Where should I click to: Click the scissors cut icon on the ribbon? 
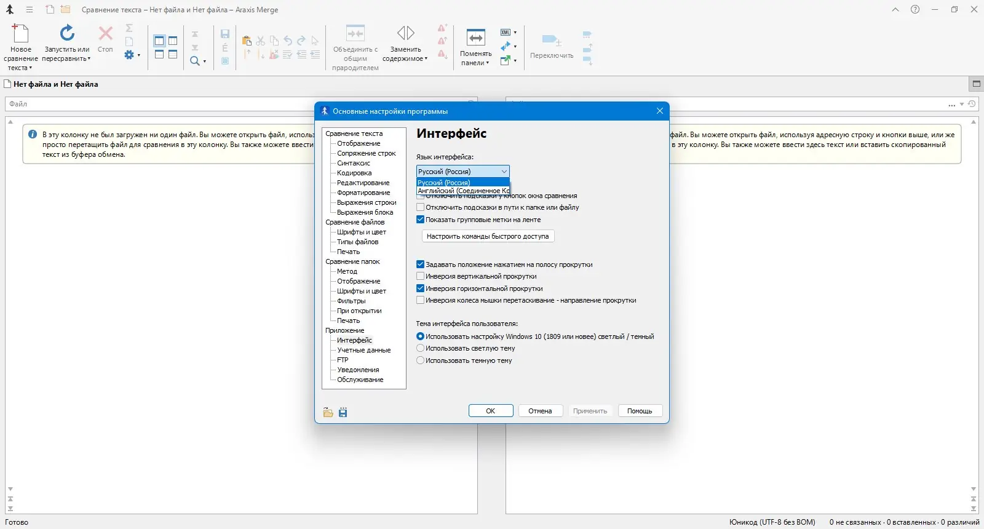(261, 41)
